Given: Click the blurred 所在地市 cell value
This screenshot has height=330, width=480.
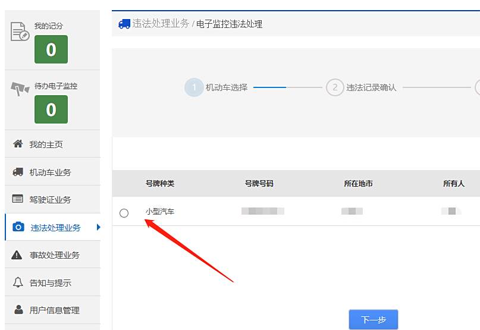Looking at the screenshot, I should coord(352,211).
